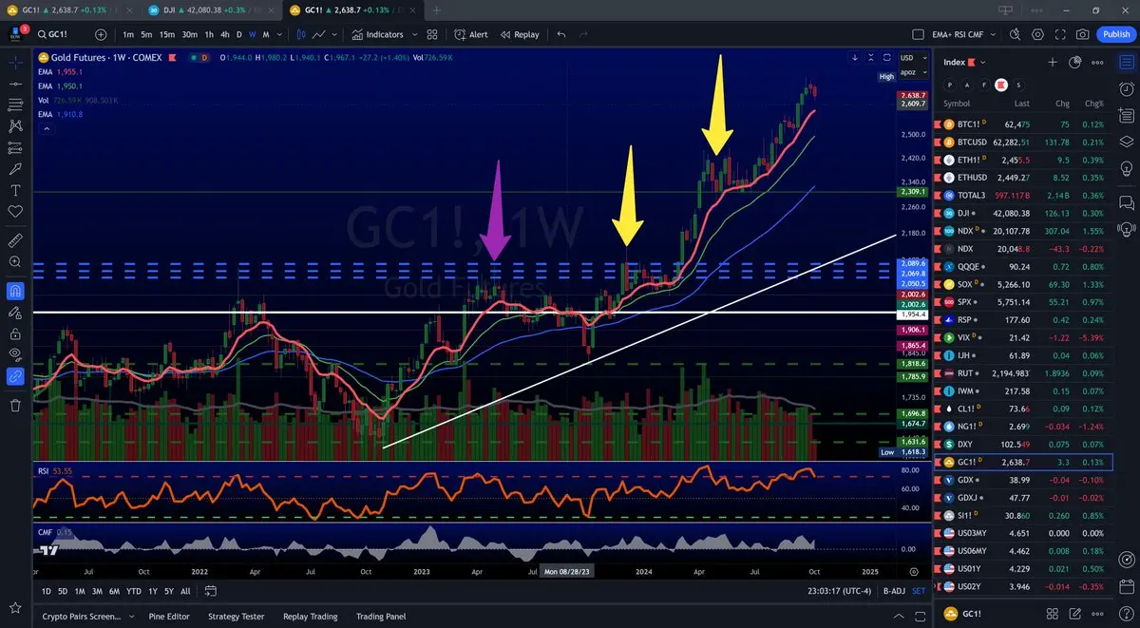Open favorites star at bottom left
This screenshot has height=628, width=1140.
tap(15, 606)
